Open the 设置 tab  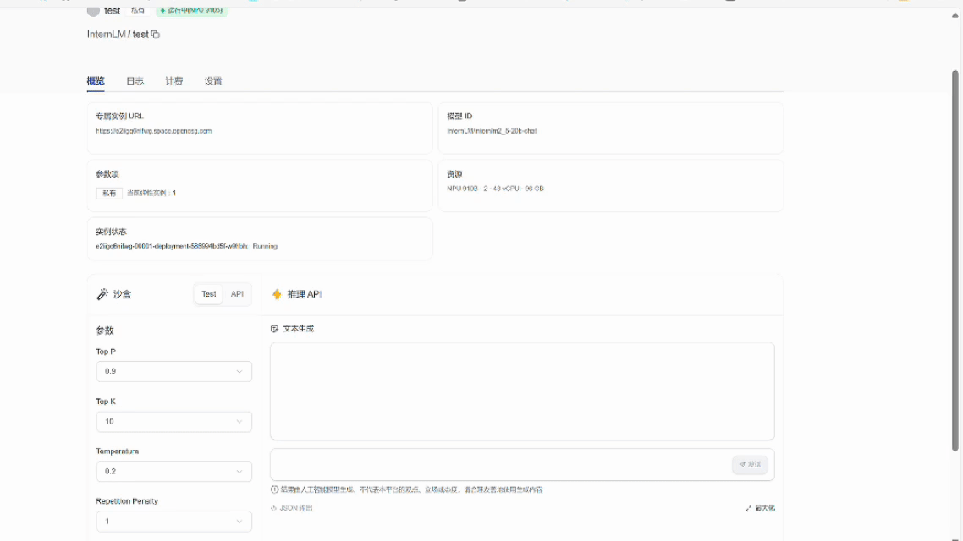click(212, 80)
